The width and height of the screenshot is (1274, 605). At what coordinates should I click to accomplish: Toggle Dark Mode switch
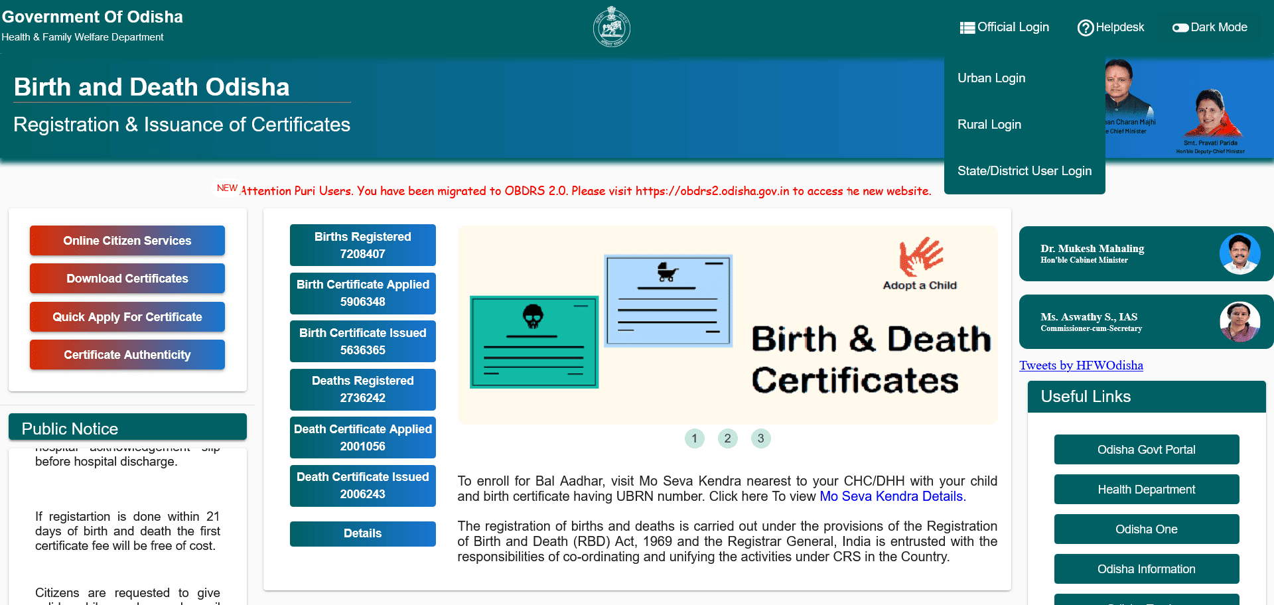pos(1180,28)
